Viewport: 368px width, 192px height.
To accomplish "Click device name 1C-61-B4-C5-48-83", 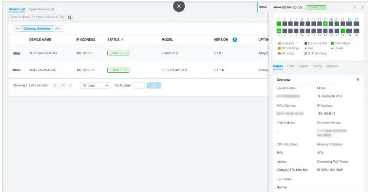I will 43,53.
